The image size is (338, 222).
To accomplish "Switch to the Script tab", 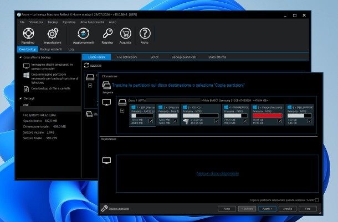I will [x=155, y=57].
